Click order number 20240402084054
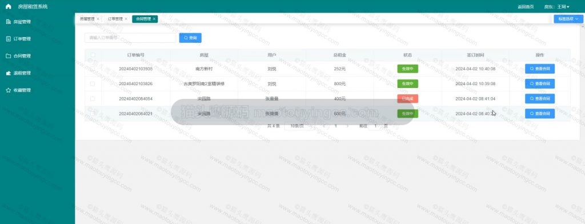 pos(136,99)
